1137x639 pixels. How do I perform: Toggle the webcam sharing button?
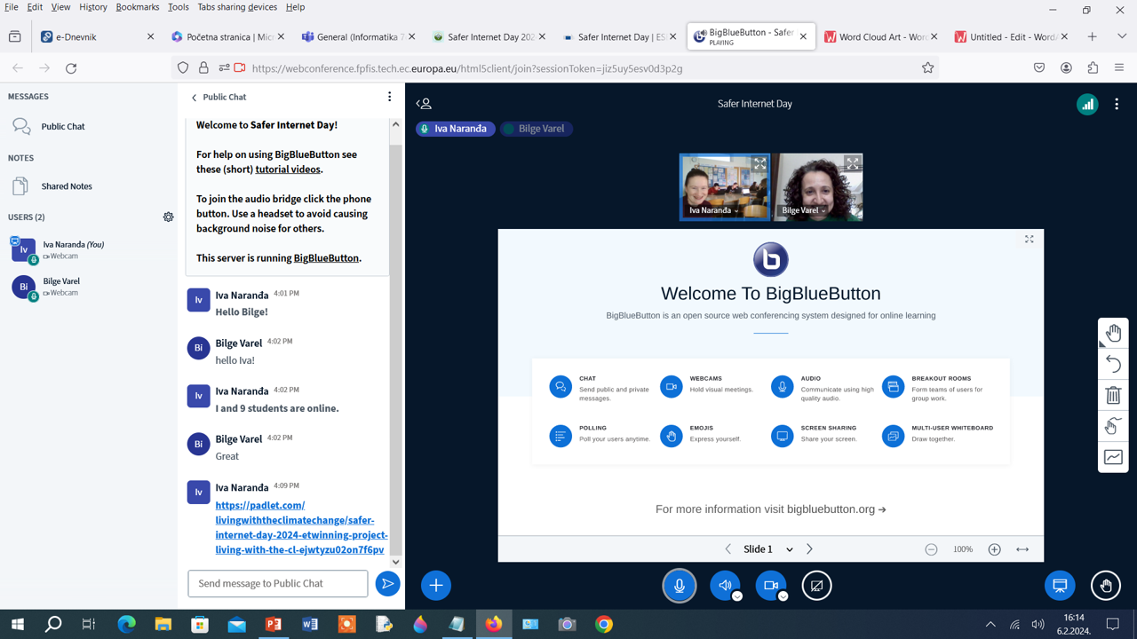[x=771, y=586]
